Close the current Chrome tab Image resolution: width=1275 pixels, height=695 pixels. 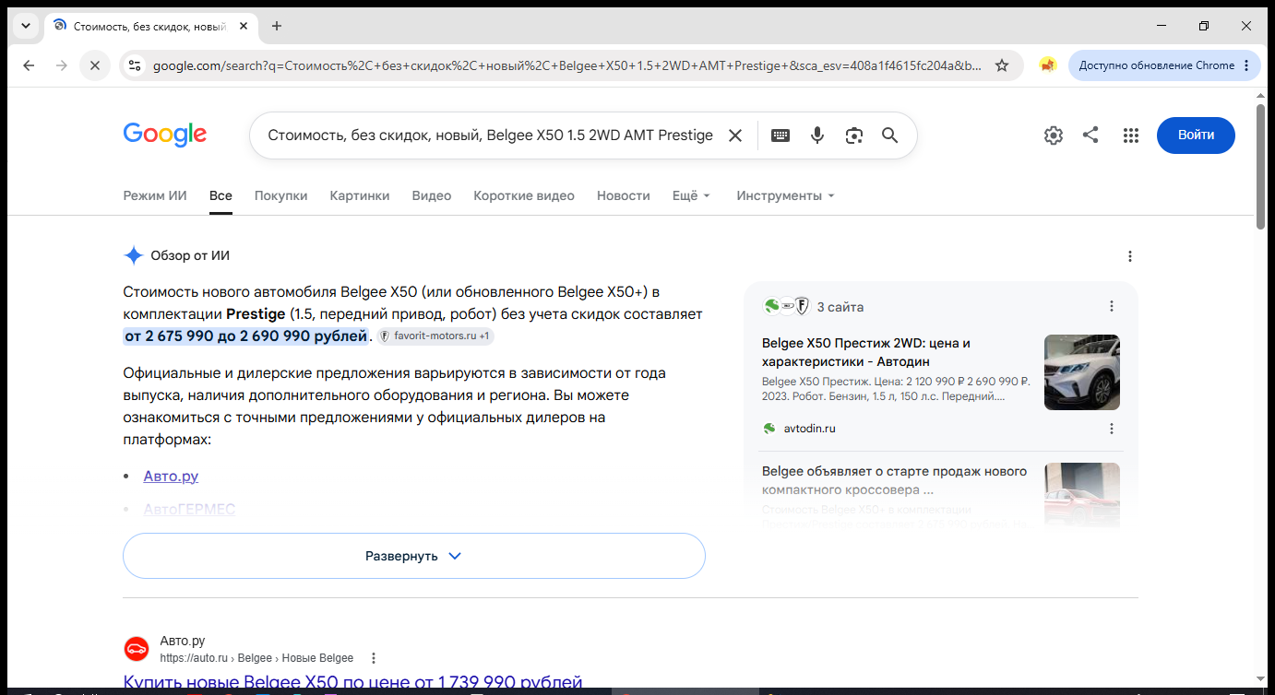tap(244, 26)
